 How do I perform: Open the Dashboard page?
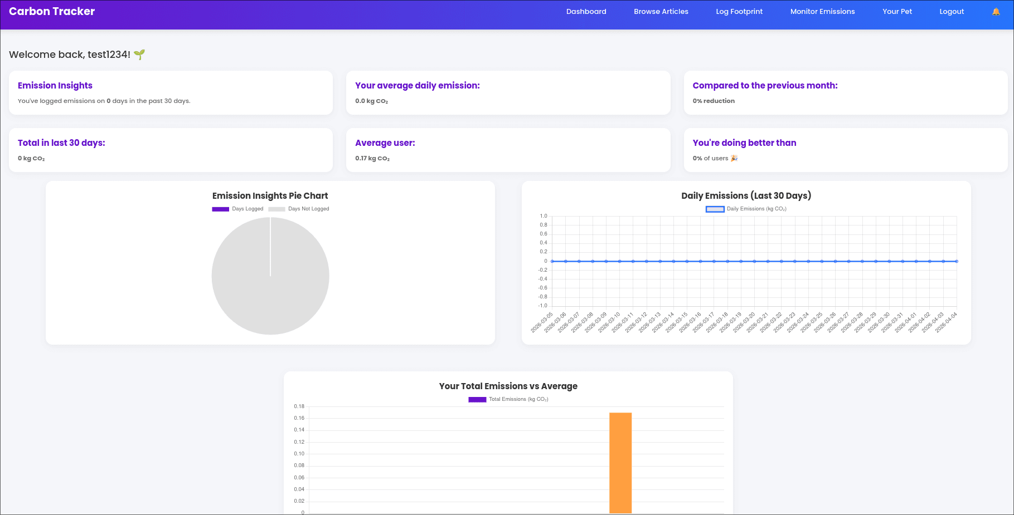[x=586, y=11]
